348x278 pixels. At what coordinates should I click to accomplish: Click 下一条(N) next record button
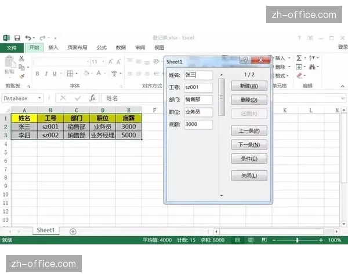pyautogui.click(x=249, y=145)
